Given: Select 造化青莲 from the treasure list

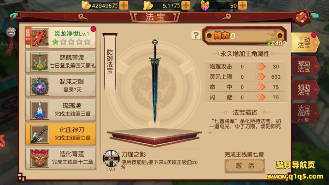Looking at the screenshot, I should tap(60, 158).
